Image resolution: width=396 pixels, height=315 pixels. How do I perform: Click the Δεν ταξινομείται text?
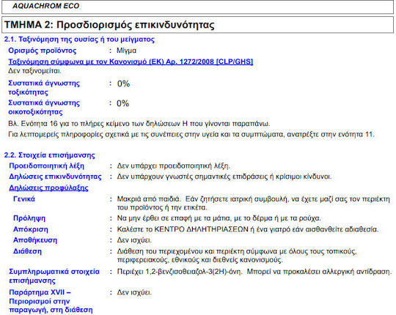click(34, 71)
